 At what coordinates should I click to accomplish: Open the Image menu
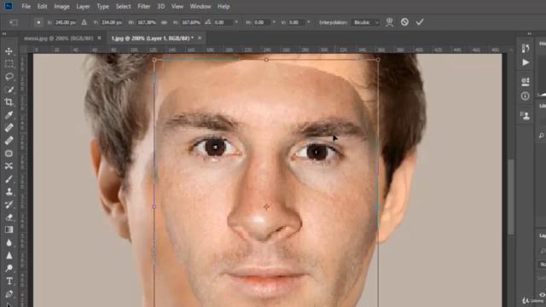61,6
